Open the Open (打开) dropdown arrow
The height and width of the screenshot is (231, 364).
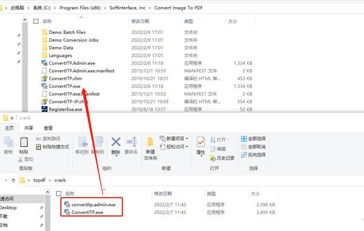(x=229, y=139)
